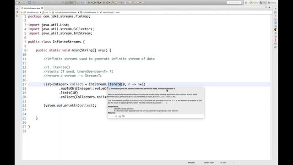Click the Run launch toolbar icon
293x165 pixels.
[x=93, y=3]
